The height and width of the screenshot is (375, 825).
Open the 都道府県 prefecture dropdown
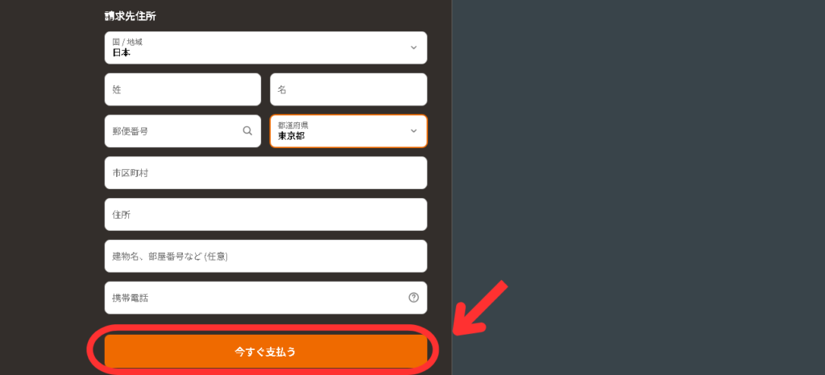tap(348, 131)
